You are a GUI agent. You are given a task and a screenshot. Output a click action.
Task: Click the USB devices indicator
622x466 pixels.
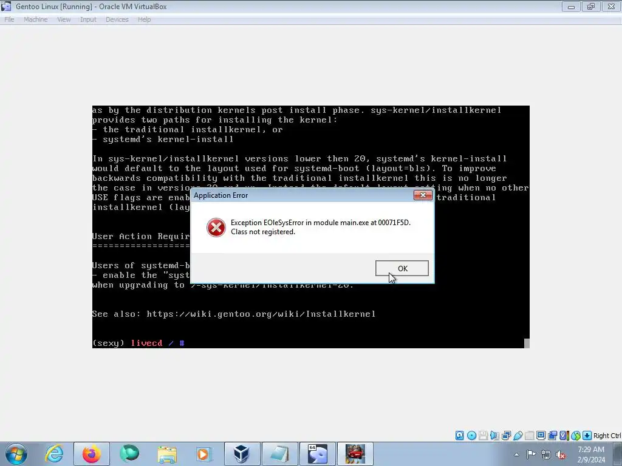click(518, 436)
